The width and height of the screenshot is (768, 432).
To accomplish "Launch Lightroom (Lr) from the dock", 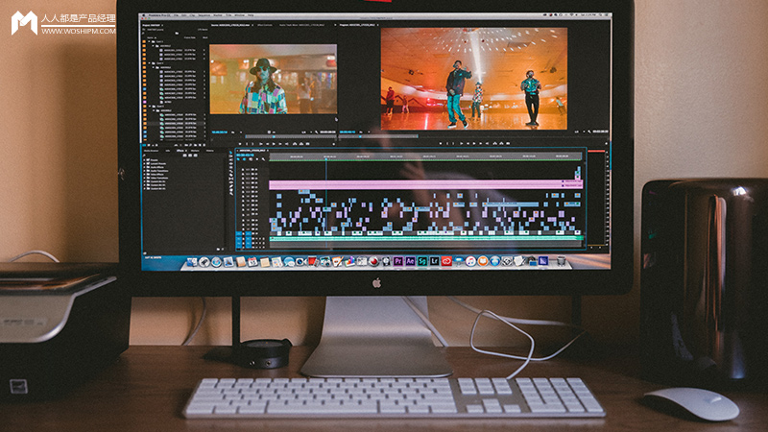I will point(435,261).
